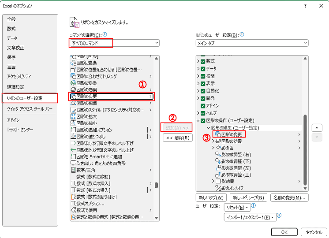Click the レベル上げ left-arrow icon
329x238 pixels.
point(73,150)
